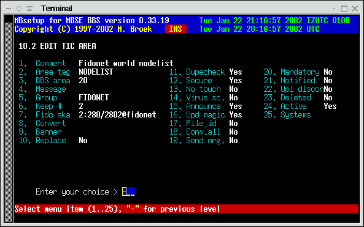
Task: Click the small dot button left of maximize
Action: 334,9
